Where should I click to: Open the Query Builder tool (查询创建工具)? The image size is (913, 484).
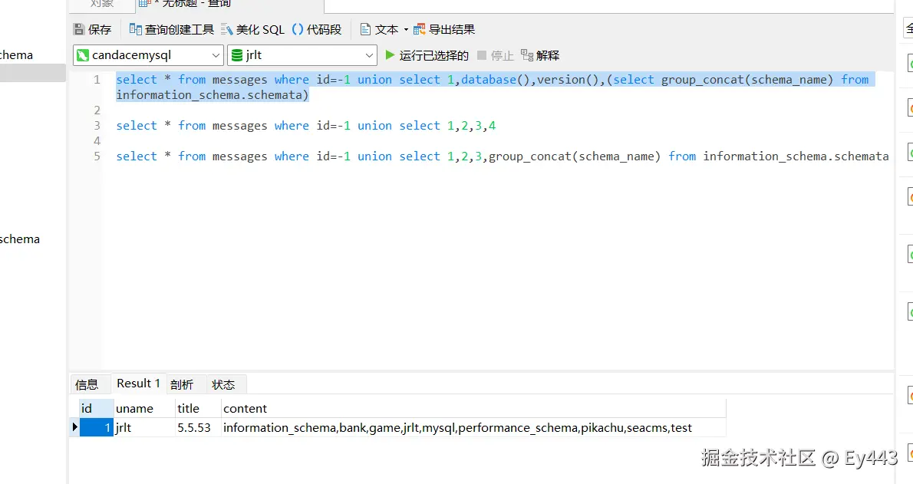[171, 29]
